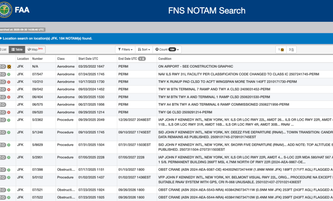Switch to the Map beta view tab
This screenshot has width=333, height=201.
point(35,50)
